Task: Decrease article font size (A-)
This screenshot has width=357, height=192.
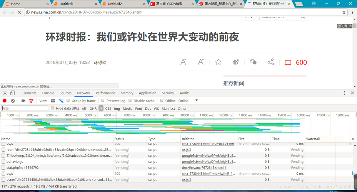Action: [x=183, y=62]
